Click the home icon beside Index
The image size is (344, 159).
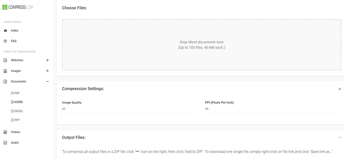point(5,31)
